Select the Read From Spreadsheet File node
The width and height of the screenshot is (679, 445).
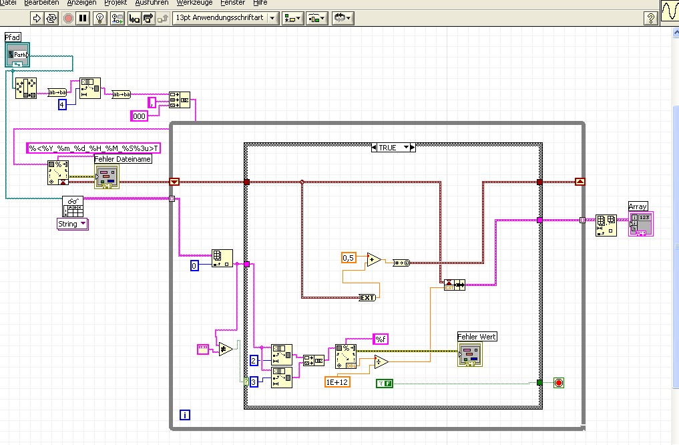(73, 206)
